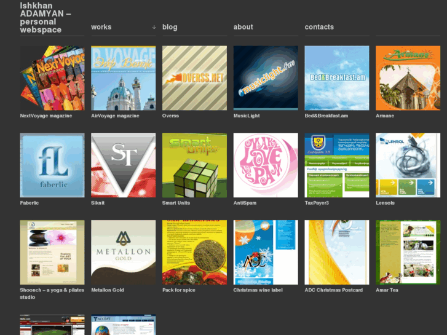
Task: Follow the AntiSpam caption link
Action: click(245, 203)
